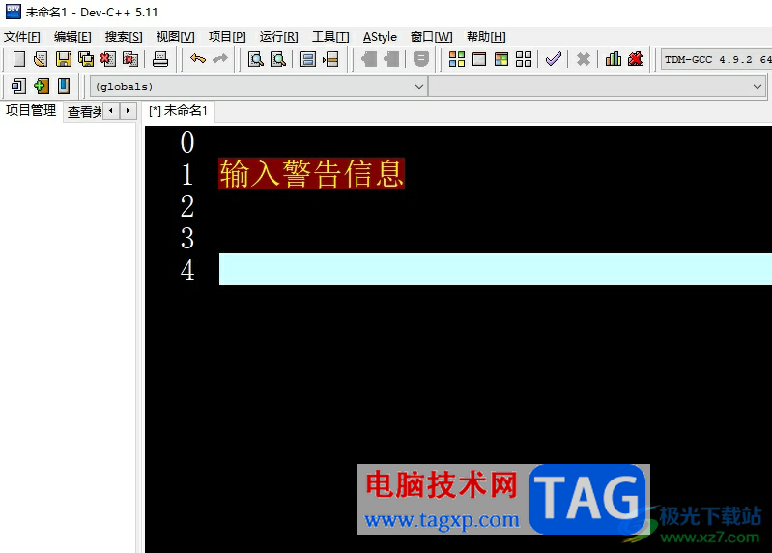Place cursor on highlighted line 4
This screenshot has width=772, height=553.
[496, 270]
